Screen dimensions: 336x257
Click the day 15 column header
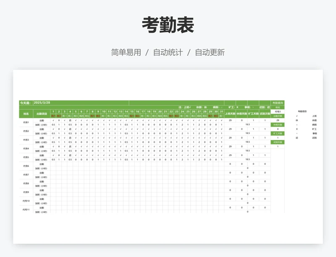pyautogui.click(x=132, y=112)
